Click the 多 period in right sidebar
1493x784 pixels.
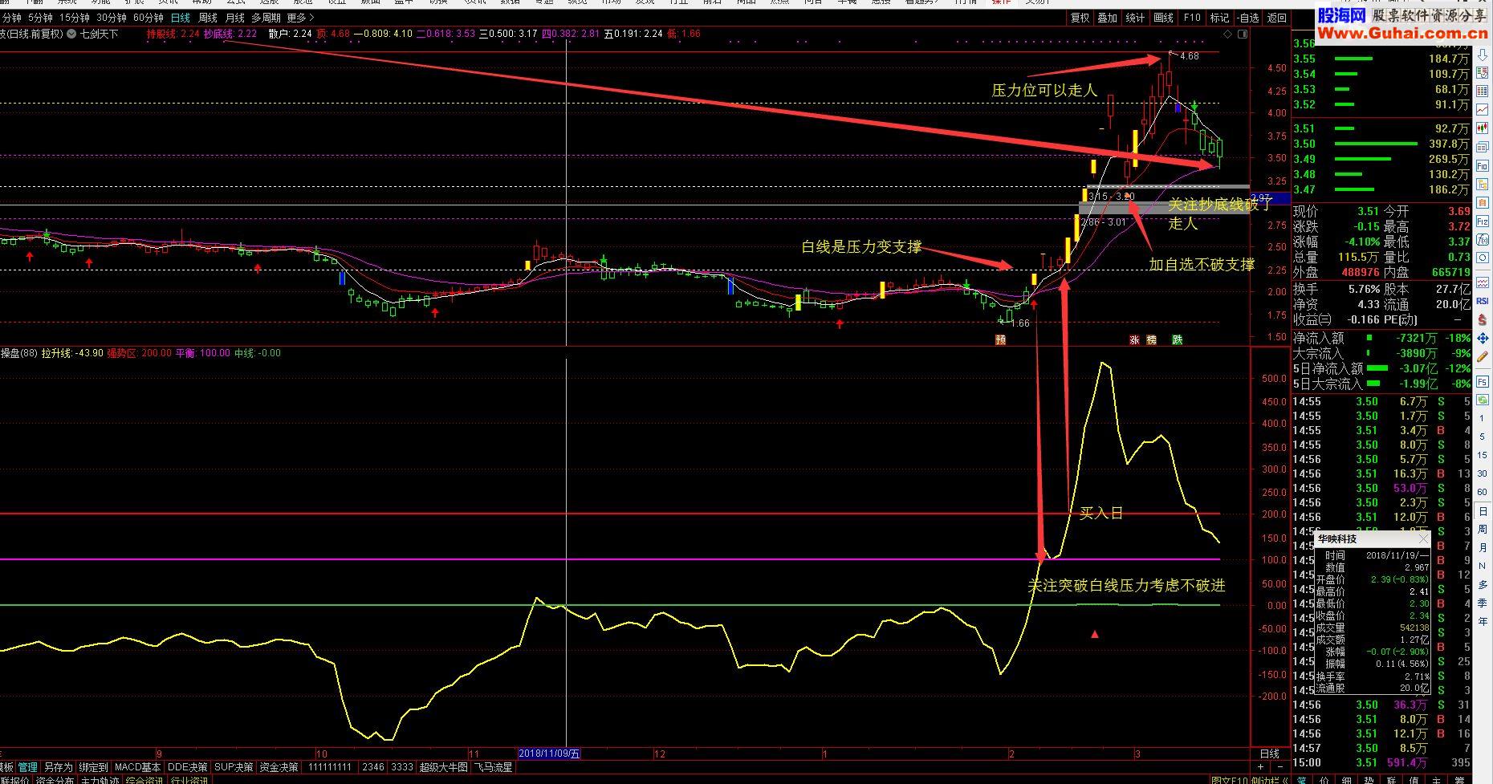click(1483, 585)
